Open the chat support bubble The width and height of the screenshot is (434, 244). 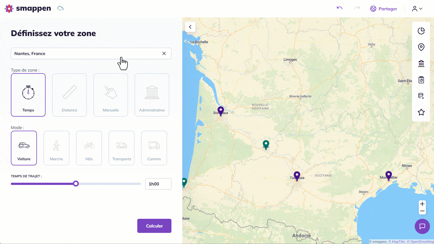(x=422, y=226)
